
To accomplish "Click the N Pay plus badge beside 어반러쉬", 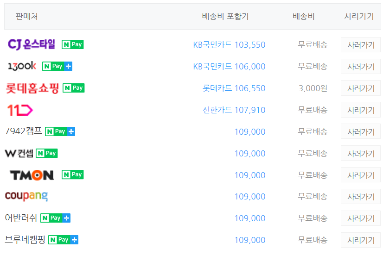I will pos(56,218).
